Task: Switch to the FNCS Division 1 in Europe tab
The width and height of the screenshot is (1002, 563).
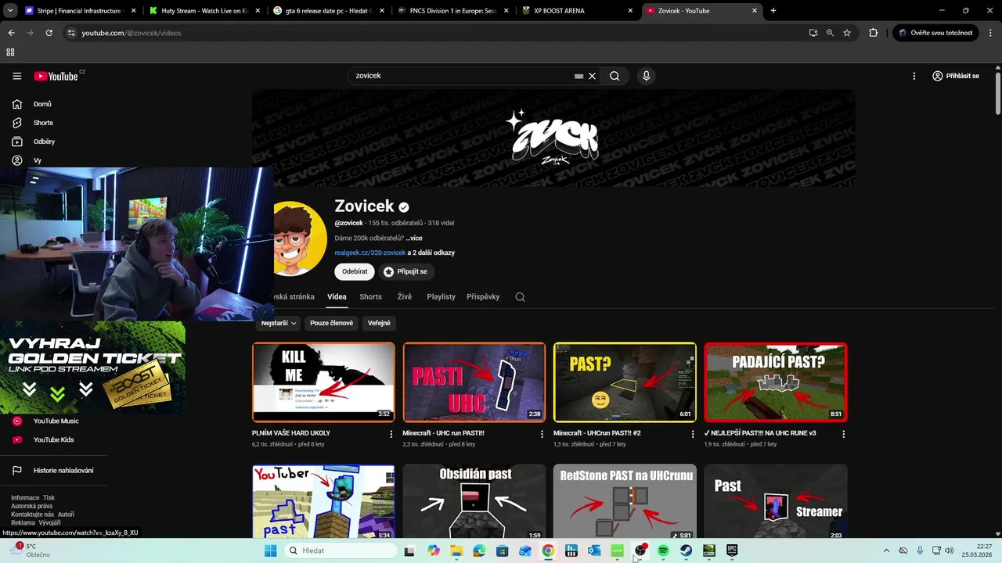Action: click(x=453, y=11)
